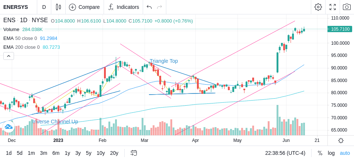
Task: Select the 1m time range
Action: click(x=31, y=153)
